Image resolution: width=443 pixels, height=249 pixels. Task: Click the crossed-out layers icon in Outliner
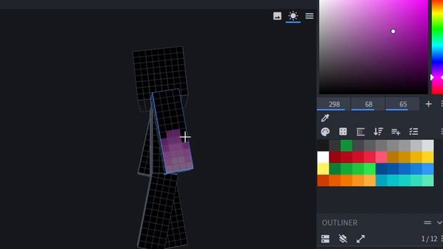[343, 239]
